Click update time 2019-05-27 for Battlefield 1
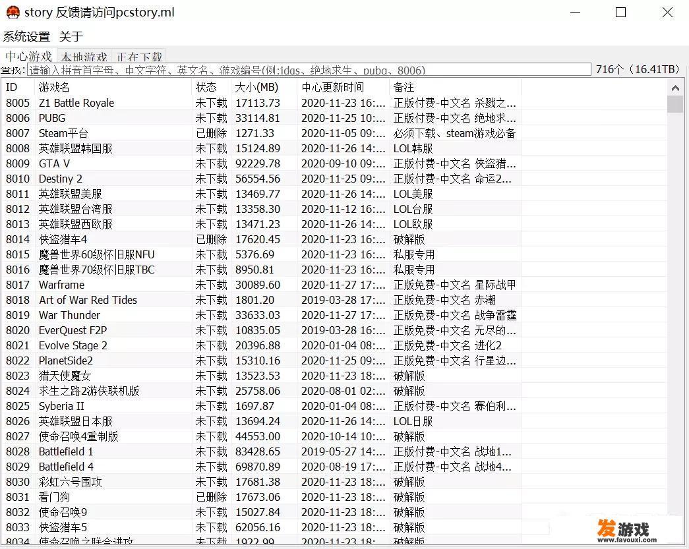Screen dimensions: 689x549 [344, 451]
